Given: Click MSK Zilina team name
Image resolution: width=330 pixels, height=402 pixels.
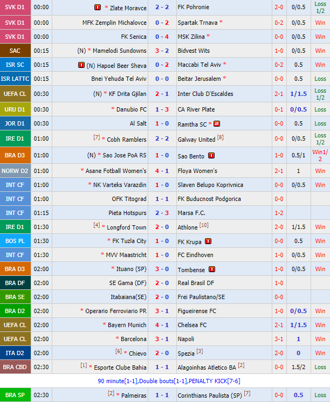Looking at the screenshot, I should tap(191, 37).
